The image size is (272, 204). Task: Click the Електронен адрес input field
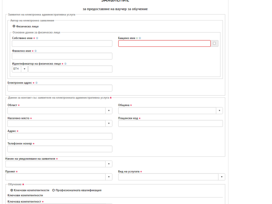60,88
